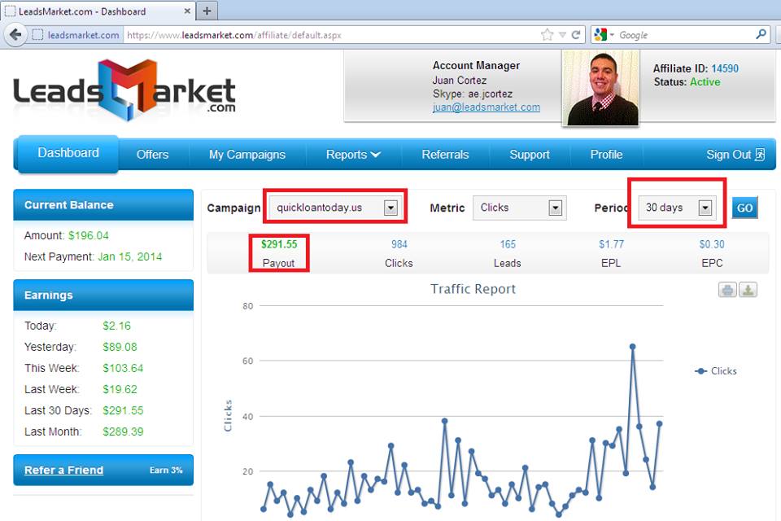Go back with the browser back arrow
781x521 pixels.
pyautogui.click(x=15, y=35)
